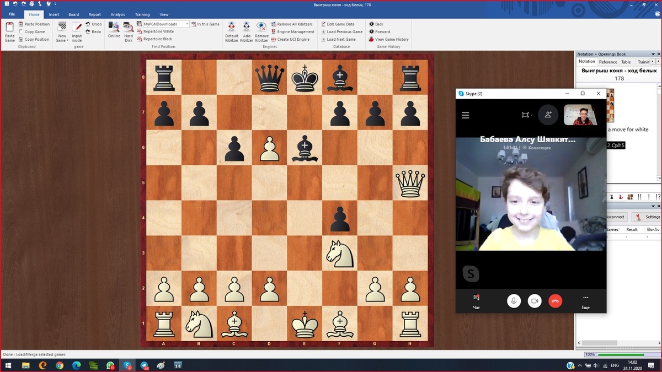Expand the MyPGNDownloads combo box
The width and height of the screenshot is (662, 372).
point(187,24)
